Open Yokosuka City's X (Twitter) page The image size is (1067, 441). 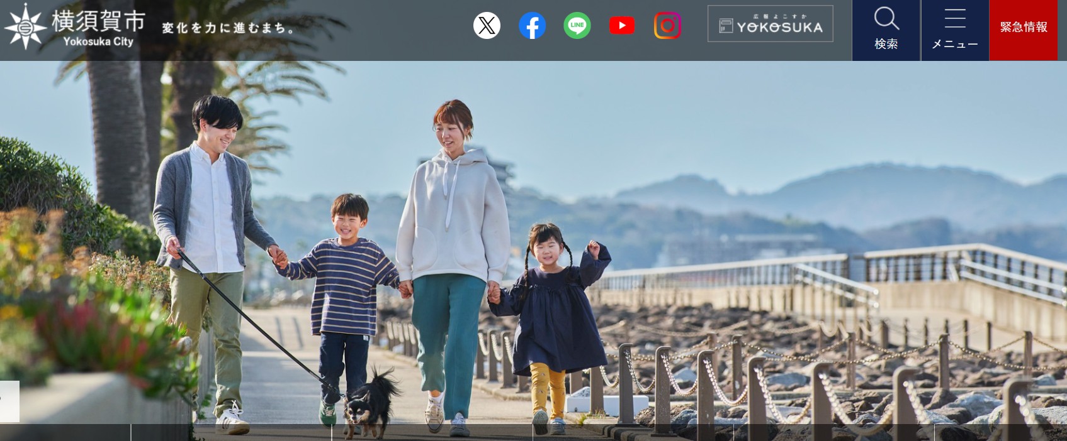tap(487, 26)
